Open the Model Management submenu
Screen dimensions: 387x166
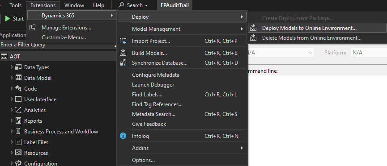pyautogui.click(x=182, y=29)
